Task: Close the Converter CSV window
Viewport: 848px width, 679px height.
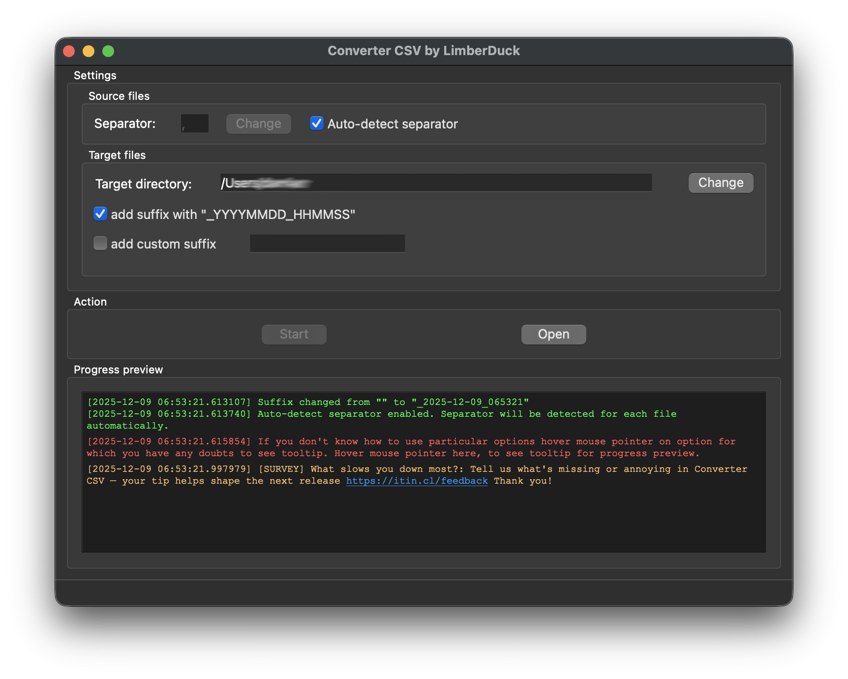Action: [x=69, y=51]
